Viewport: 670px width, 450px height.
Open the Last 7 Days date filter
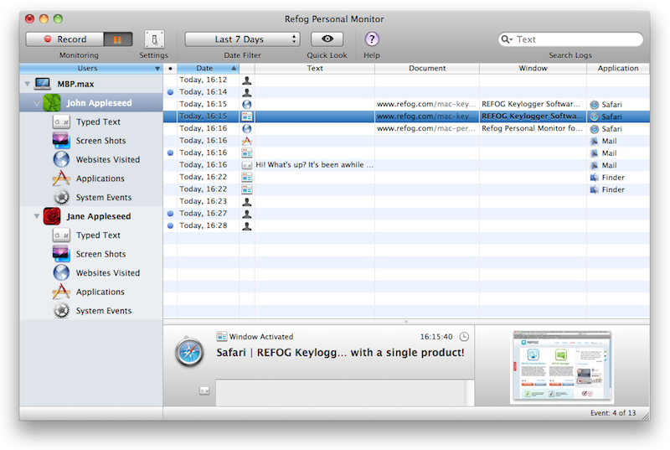click(x=242, y=39)
